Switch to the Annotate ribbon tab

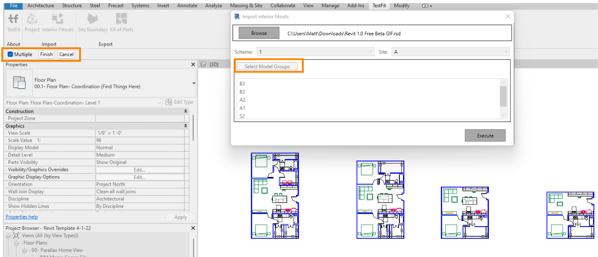(x=187, y=6)
